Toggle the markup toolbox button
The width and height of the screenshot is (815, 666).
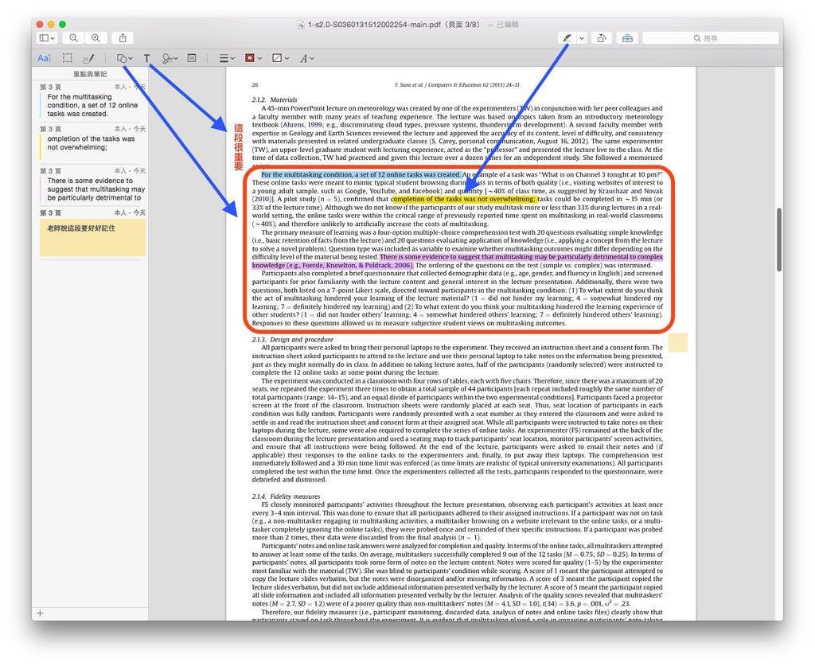[x=627, y=38]
